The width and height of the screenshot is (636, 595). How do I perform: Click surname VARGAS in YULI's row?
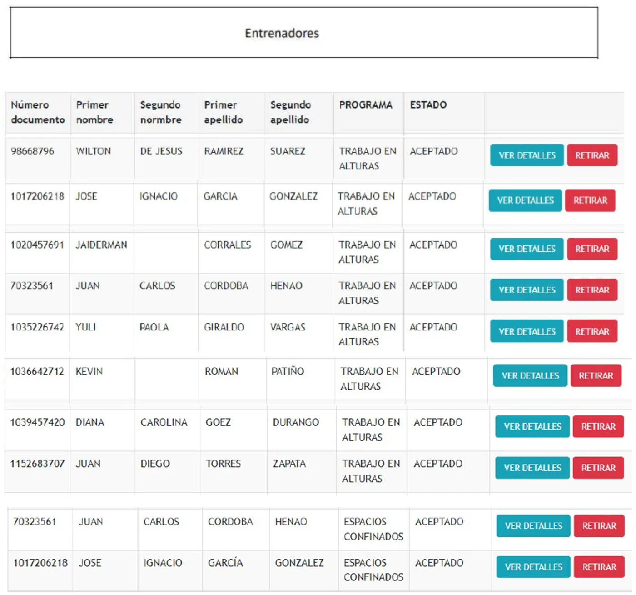[x=288, y=327]
